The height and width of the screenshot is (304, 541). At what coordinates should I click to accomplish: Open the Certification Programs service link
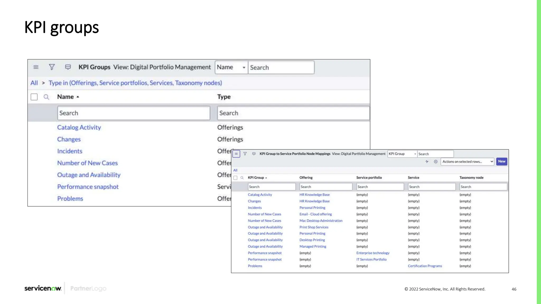coord(425,266)
